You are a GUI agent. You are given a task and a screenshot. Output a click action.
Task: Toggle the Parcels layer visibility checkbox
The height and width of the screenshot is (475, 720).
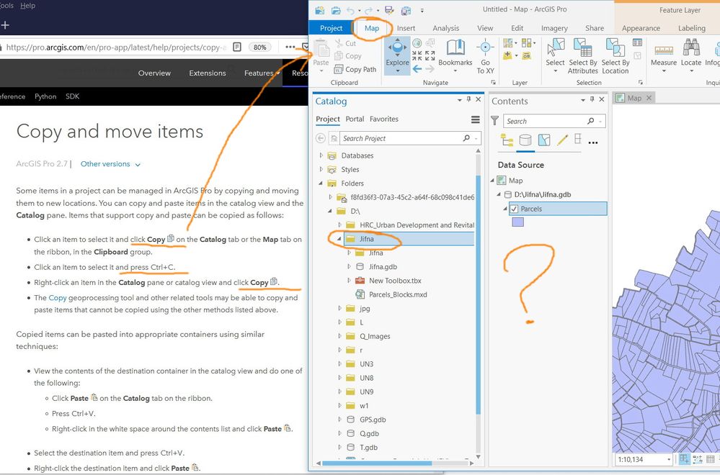pyautogui.click(x=515, y=209)
